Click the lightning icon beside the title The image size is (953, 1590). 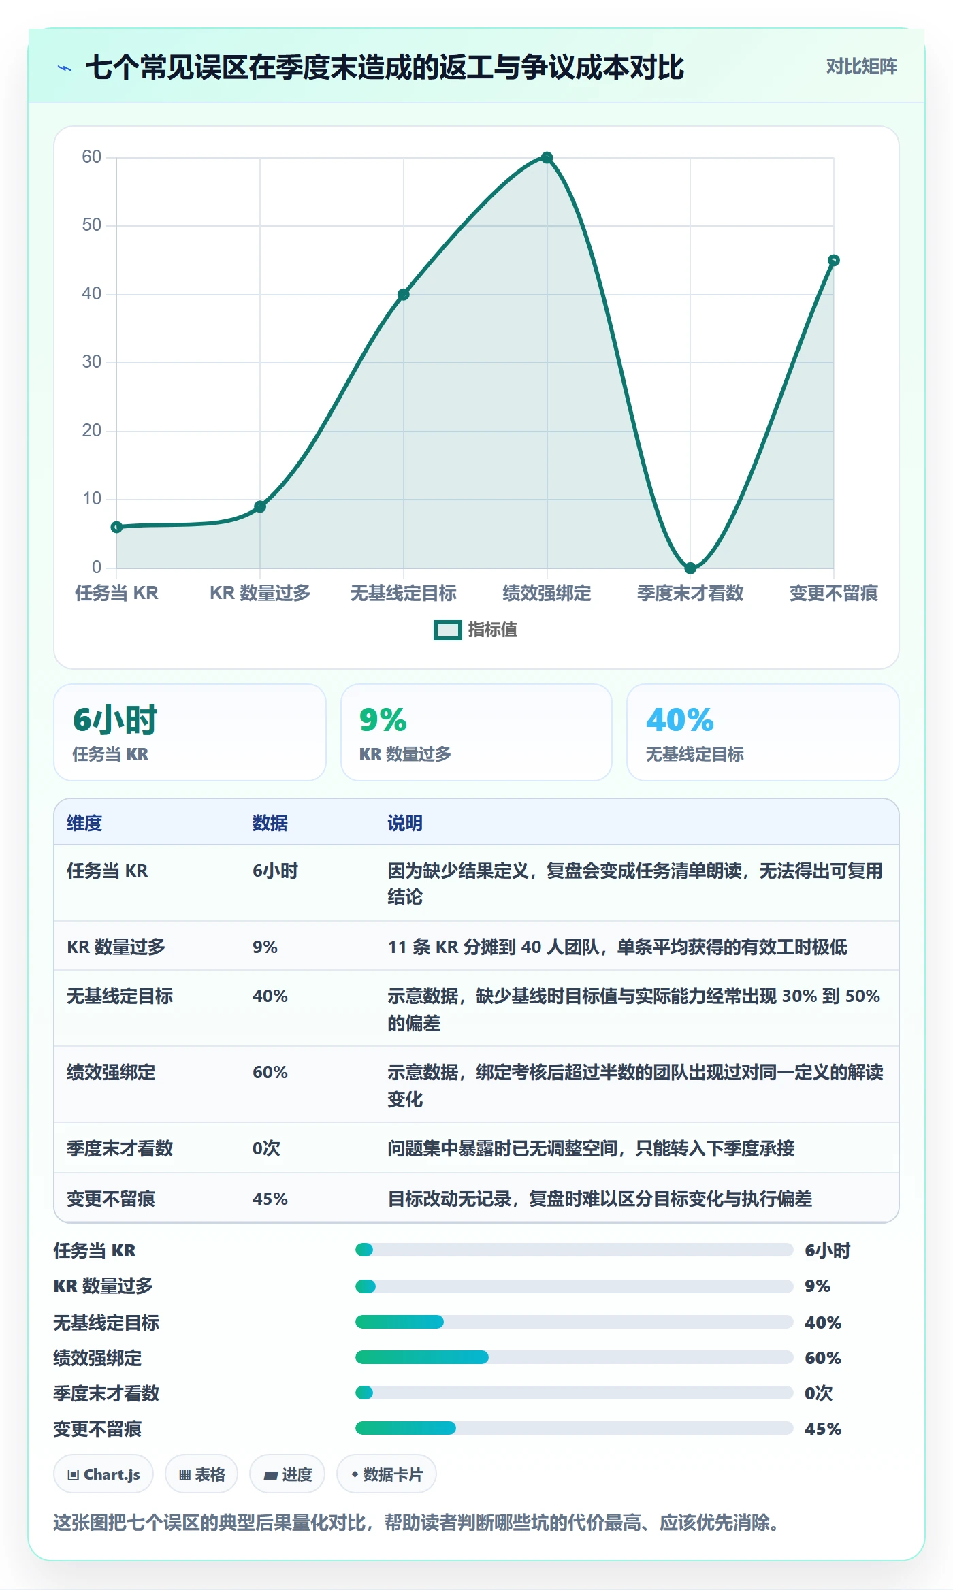[65, 68]
